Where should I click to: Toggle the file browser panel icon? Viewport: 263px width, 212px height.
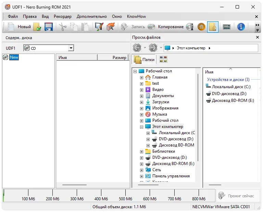[213, 27]
